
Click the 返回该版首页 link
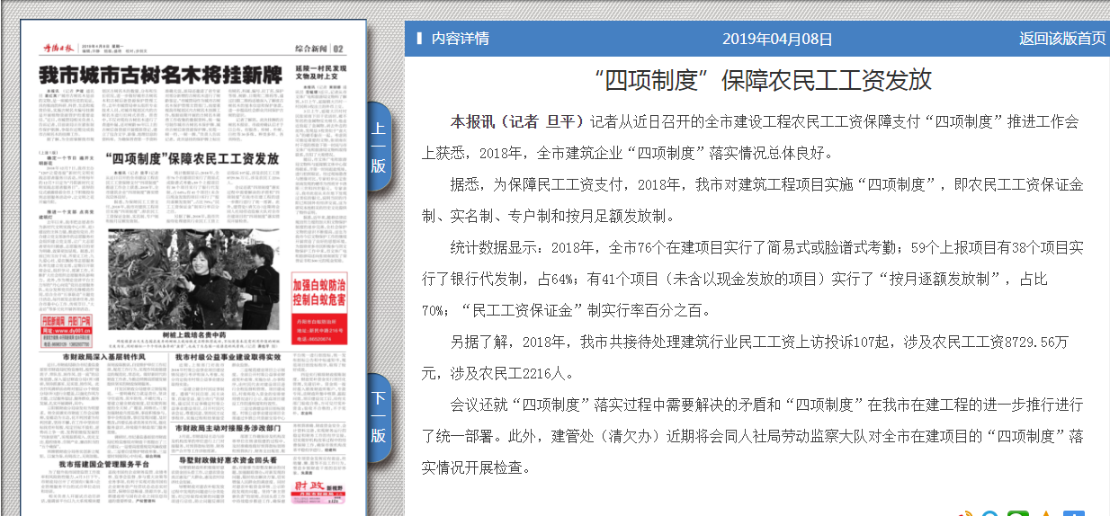(1061, 39)
